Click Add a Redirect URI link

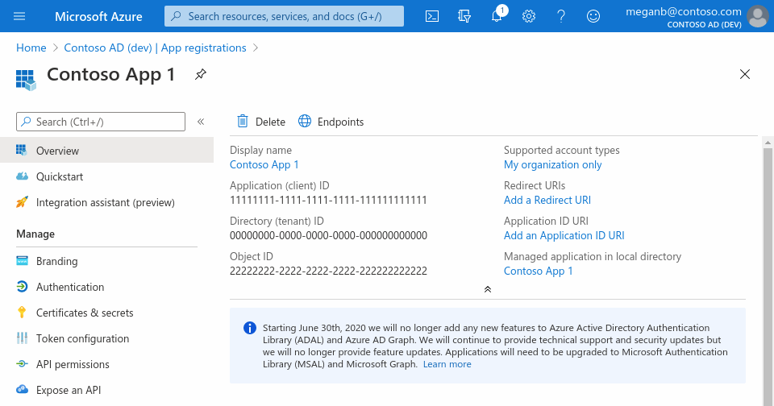click(547, 200)
